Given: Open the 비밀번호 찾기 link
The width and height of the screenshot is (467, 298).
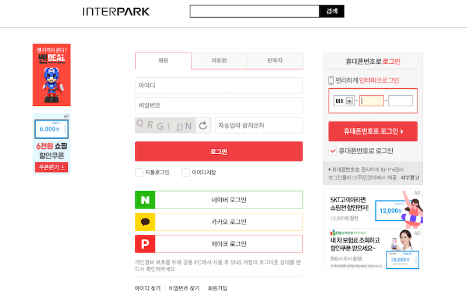Looking at the screenshot, I should click(x=184, y=289).
